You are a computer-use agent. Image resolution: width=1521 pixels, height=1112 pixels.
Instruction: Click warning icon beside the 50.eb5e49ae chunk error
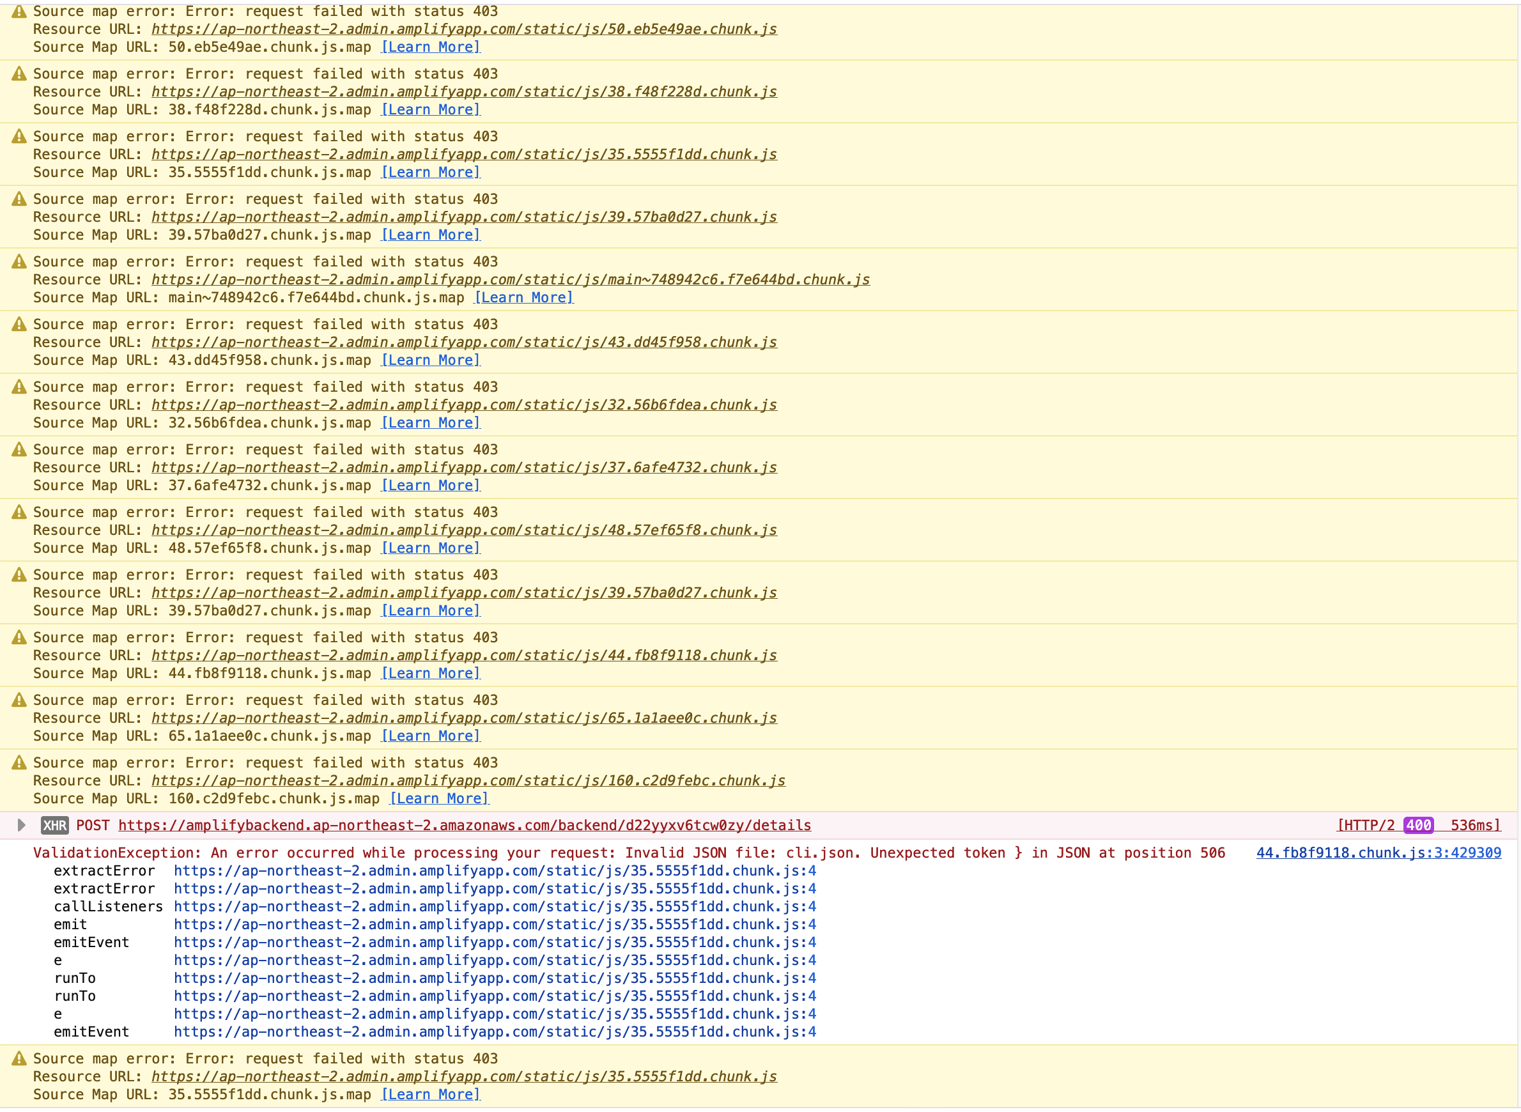pos(19,11)
